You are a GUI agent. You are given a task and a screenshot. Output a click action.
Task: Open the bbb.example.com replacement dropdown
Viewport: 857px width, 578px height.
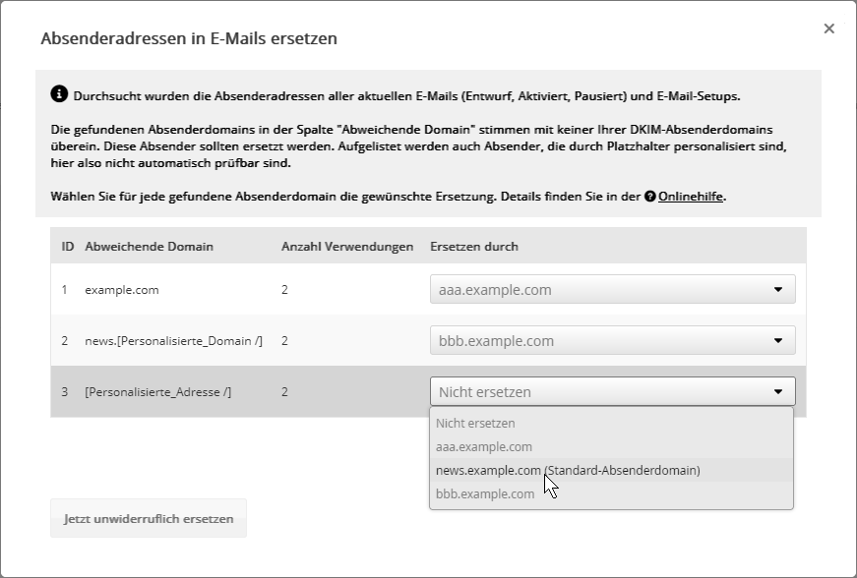point(612,341)
